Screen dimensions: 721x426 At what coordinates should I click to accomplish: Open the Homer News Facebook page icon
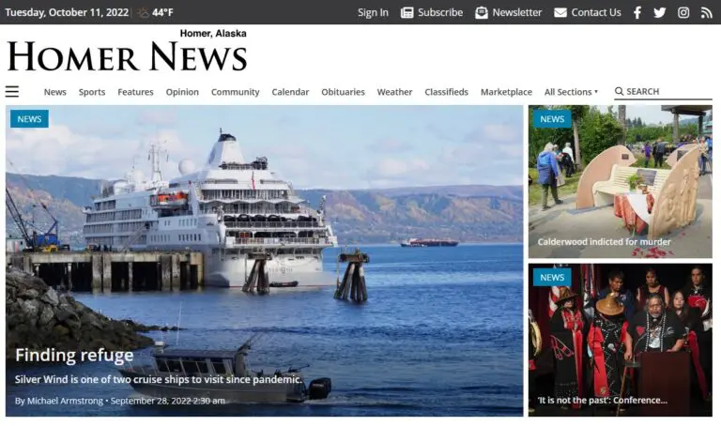pyautogui.click(x=637, y=12)
